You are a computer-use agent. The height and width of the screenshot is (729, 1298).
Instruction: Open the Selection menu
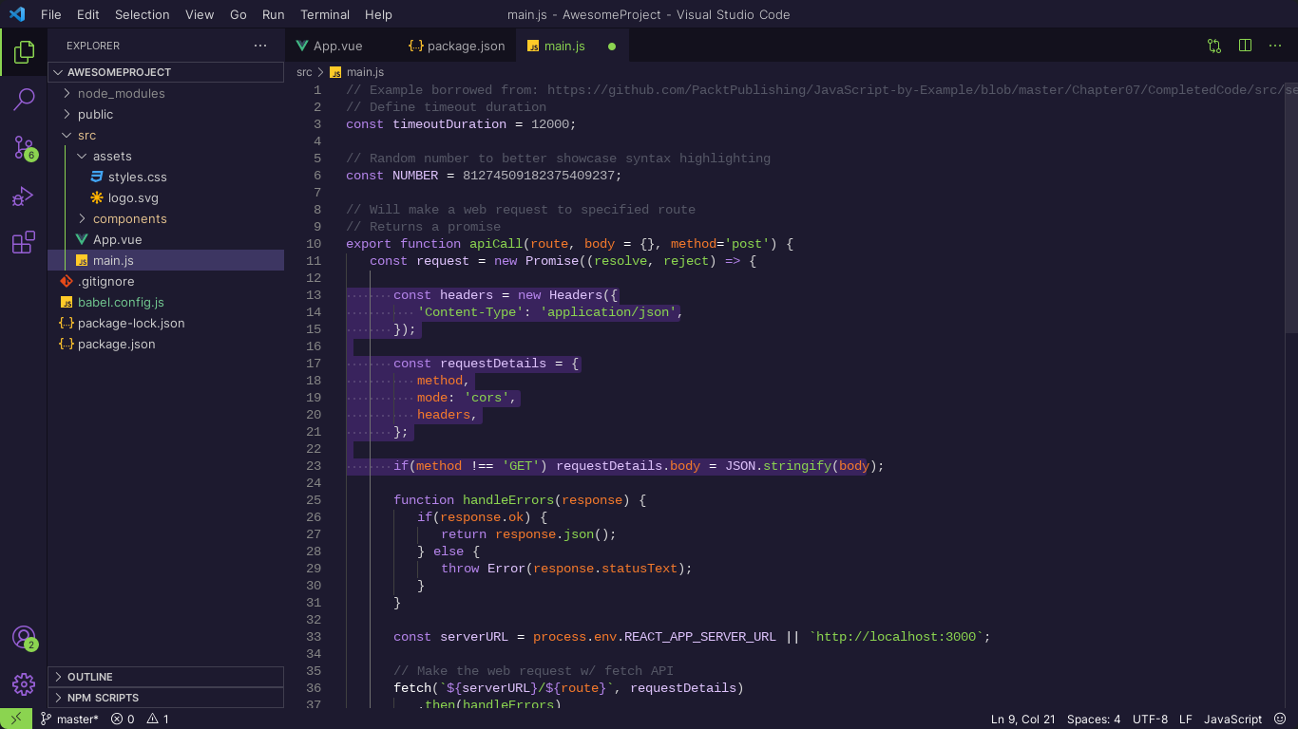click(x=143, y=14)
